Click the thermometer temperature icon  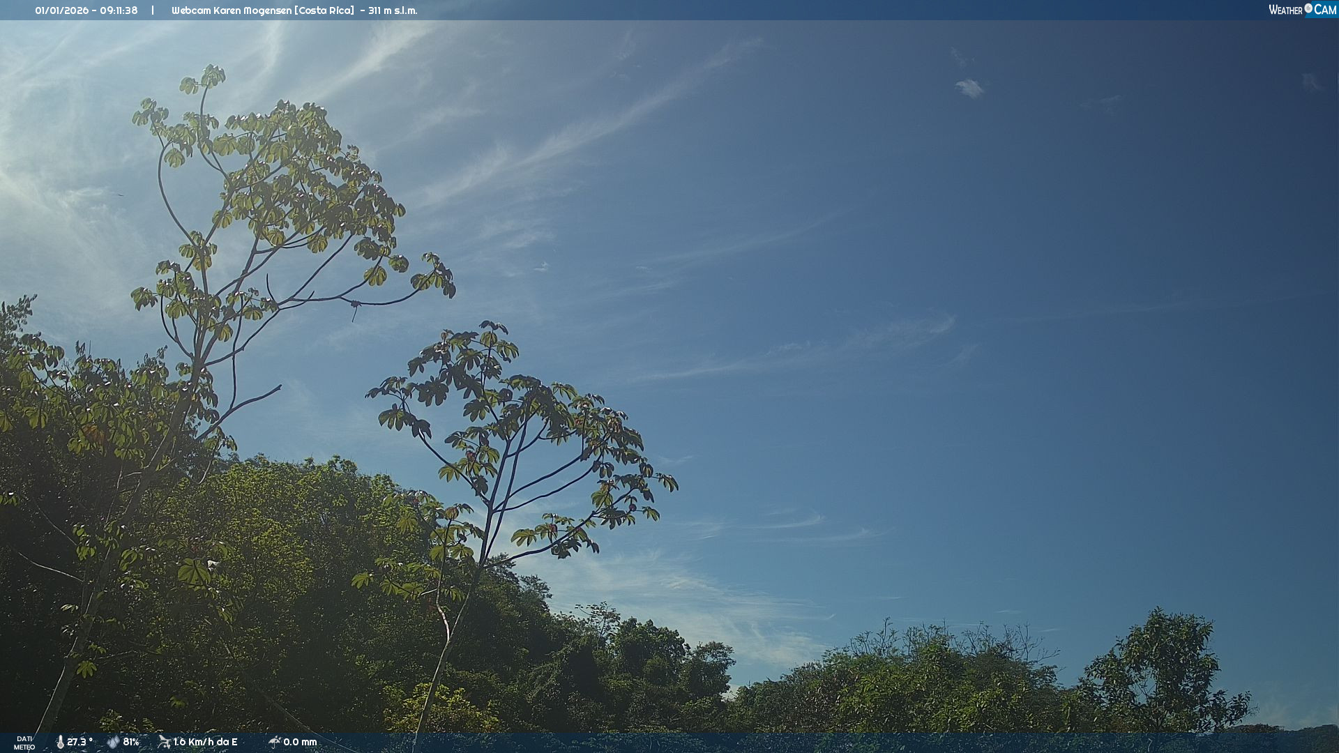(x=60, y=742)
